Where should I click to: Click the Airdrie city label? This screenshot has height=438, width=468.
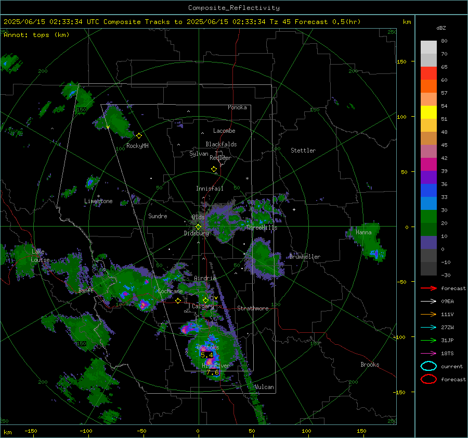coord(205,278)
